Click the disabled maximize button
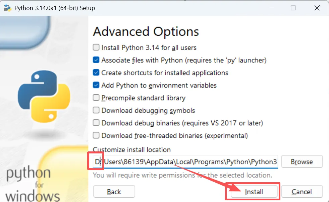Screen dimensions: 329x202 (293, 8)
